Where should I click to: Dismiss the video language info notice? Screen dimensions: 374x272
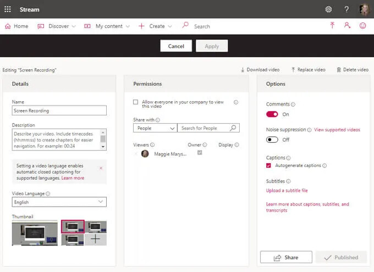pyautogui.click(x=101, y=168)
